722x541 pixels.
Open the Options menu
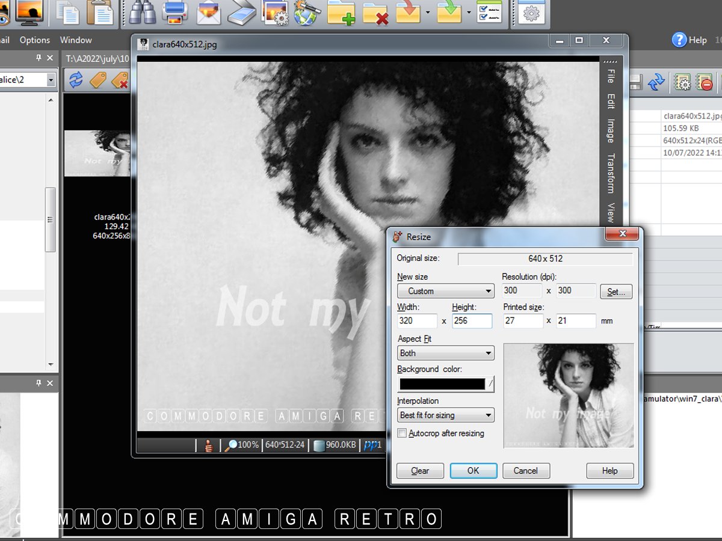(x=34, y=40)
